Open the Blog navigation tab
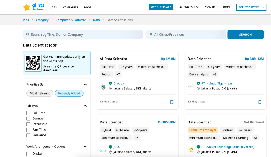 click(x=88, y=7)
